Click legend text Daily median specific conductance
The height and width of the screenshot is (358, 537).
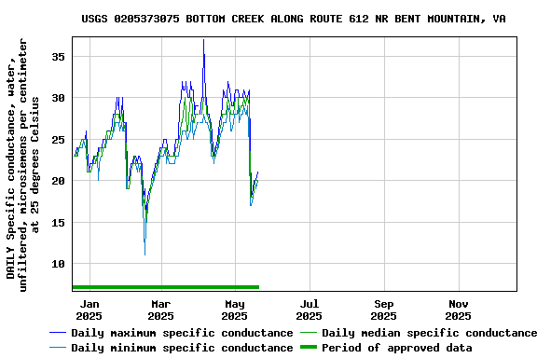click(x=429, y=333)
